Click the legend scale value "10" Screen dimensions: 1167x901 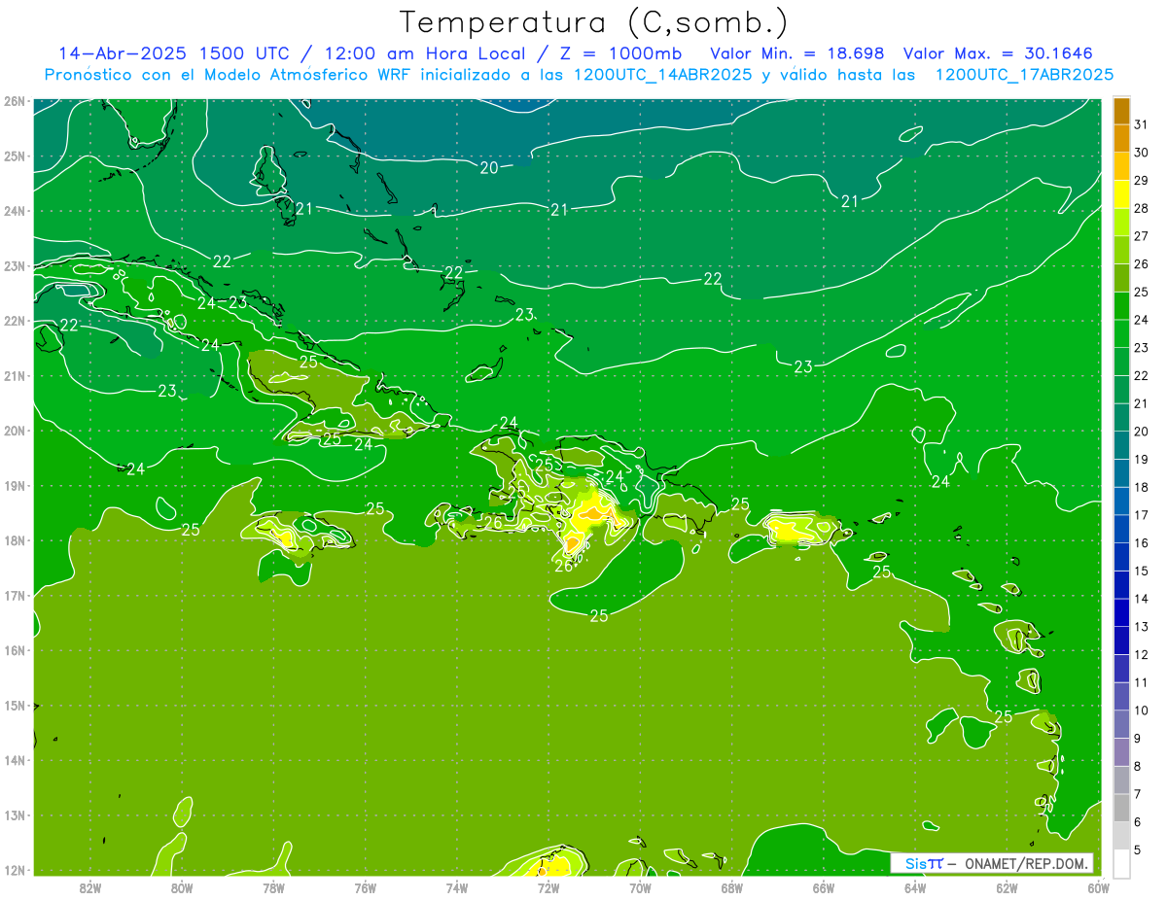click(1142, 710)
